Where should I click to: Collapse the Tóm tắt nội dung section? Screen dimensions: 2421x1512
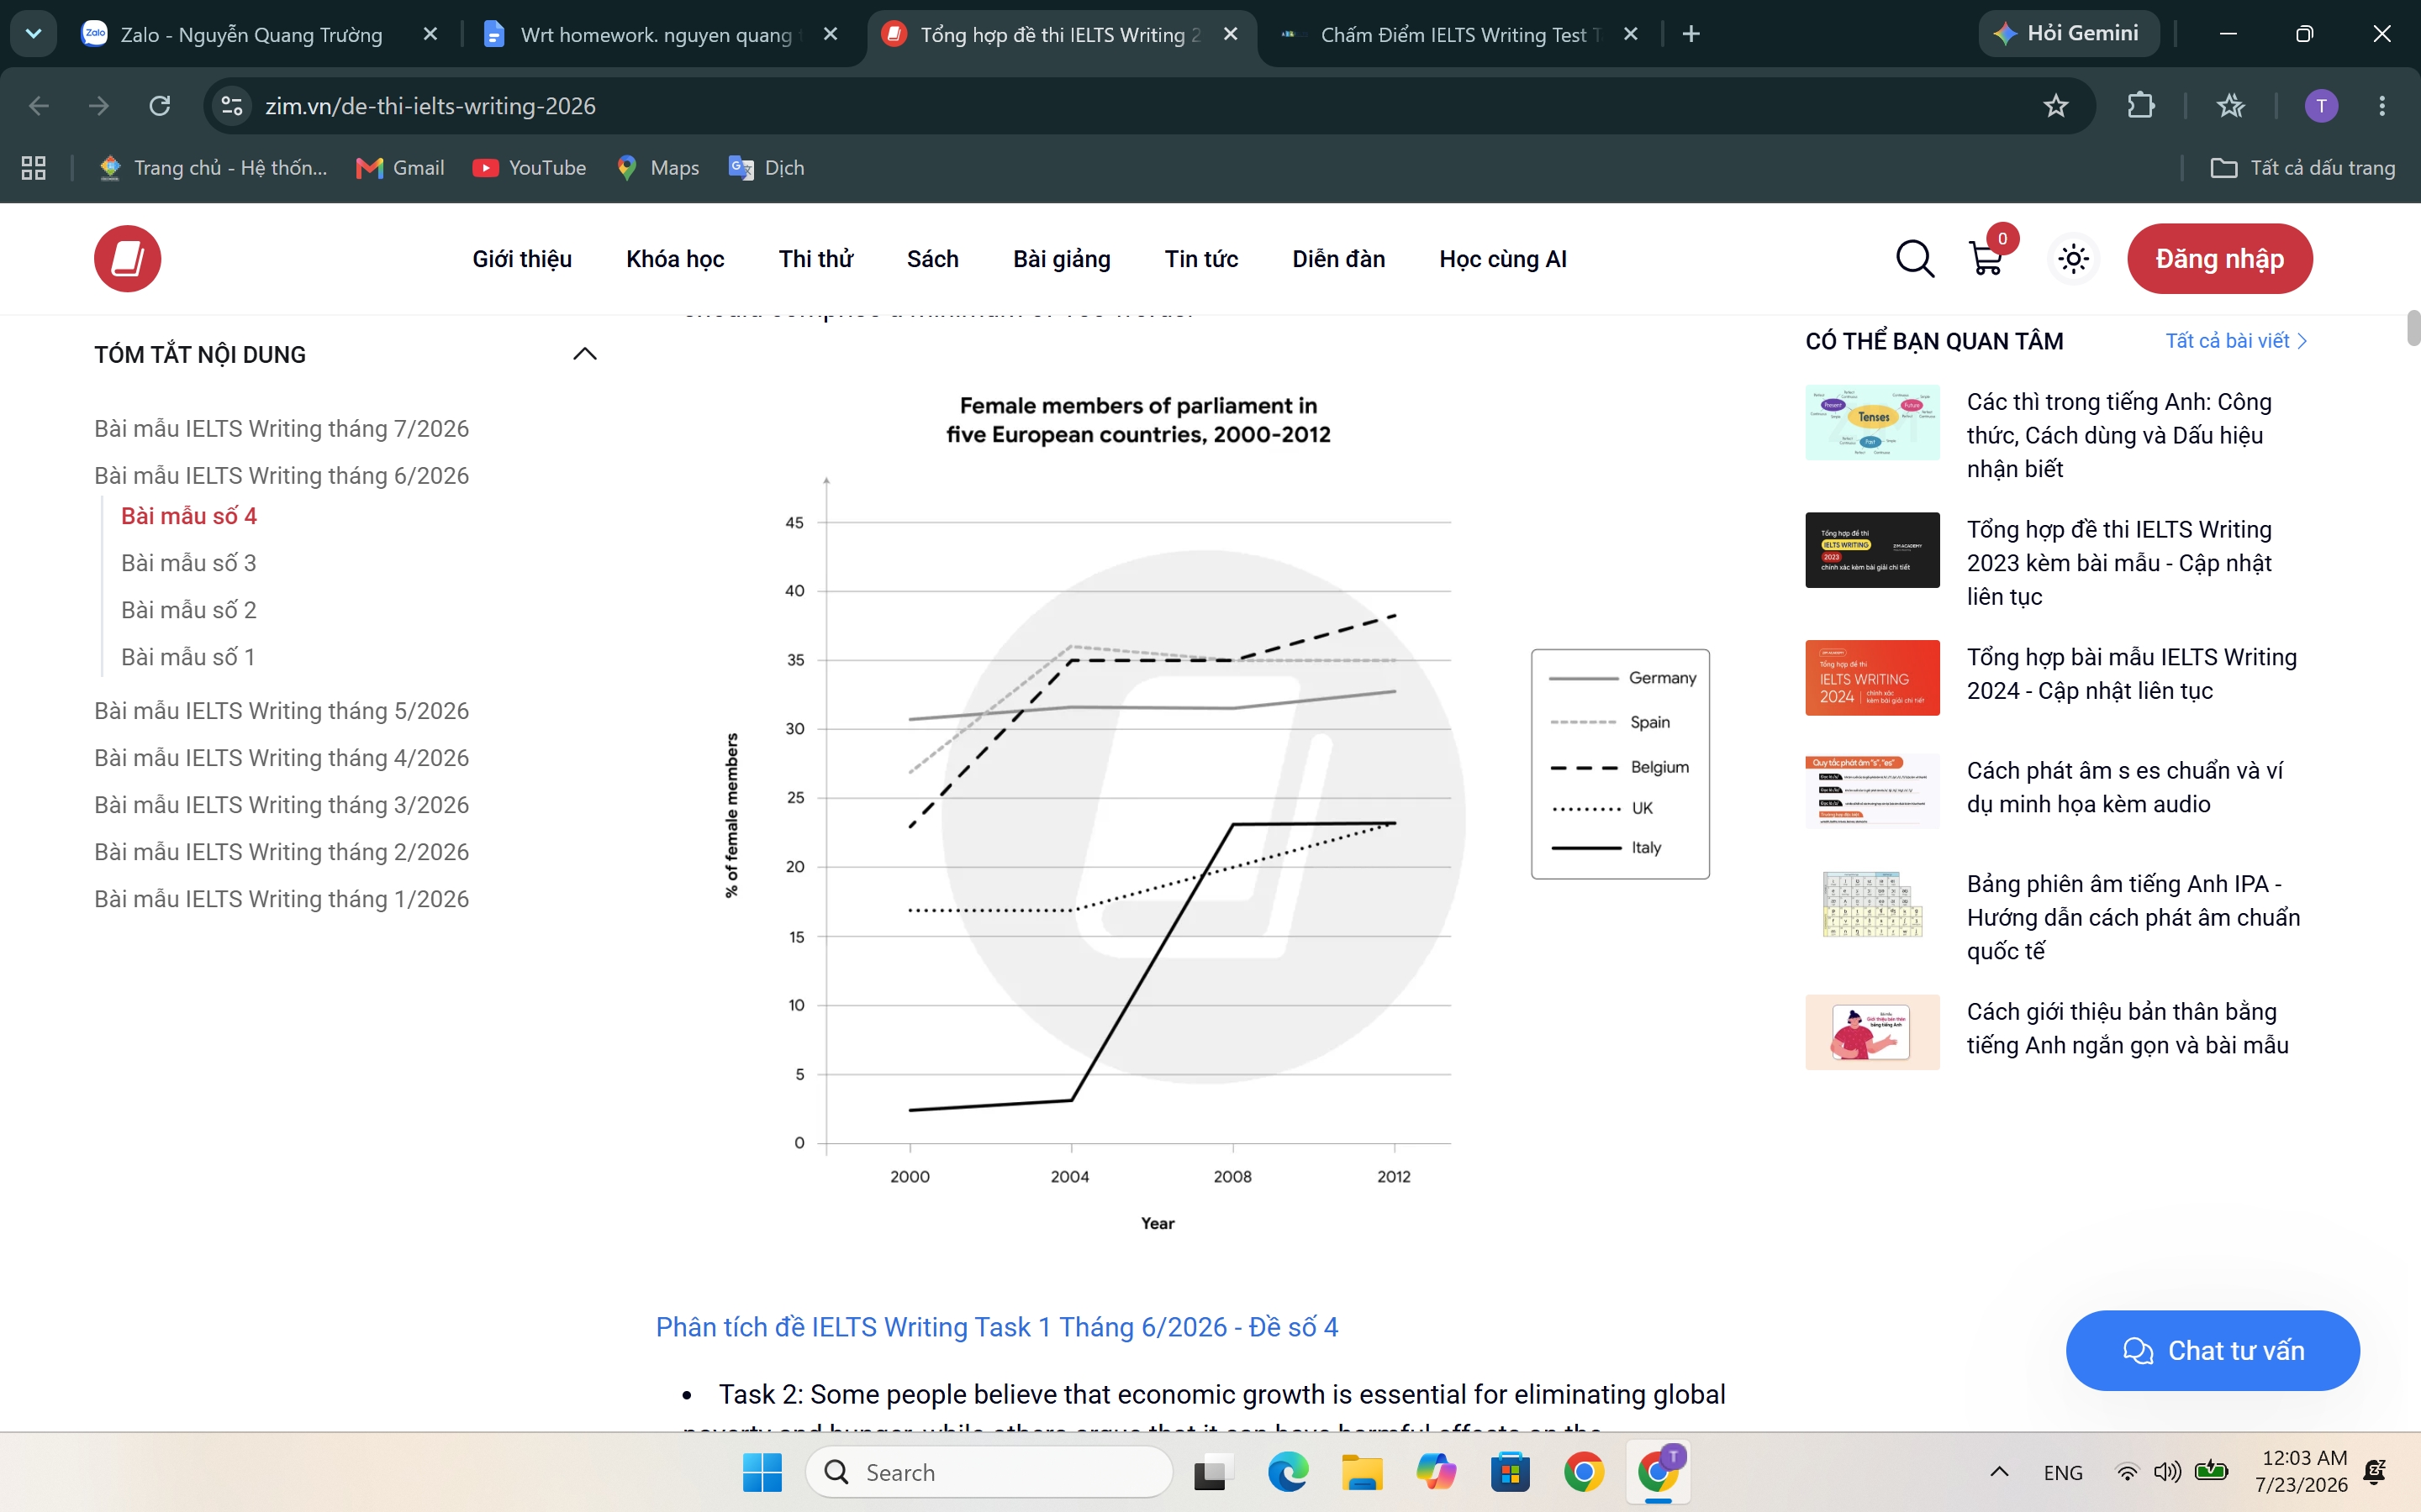584,354
